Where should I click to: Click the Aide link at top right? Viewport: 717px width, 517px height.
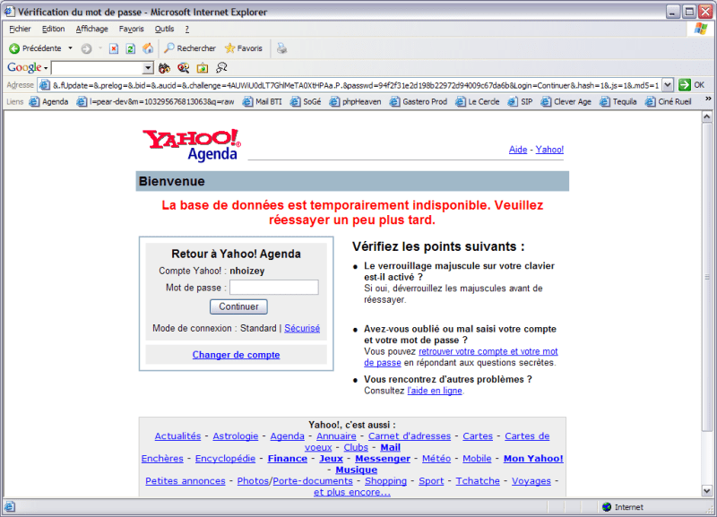pyautogui.click(x=518, y=150)
